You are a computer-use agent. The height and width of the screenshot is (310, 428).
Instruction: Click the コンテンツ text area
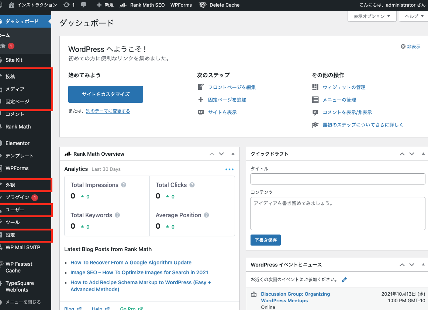tap(338, 214)
